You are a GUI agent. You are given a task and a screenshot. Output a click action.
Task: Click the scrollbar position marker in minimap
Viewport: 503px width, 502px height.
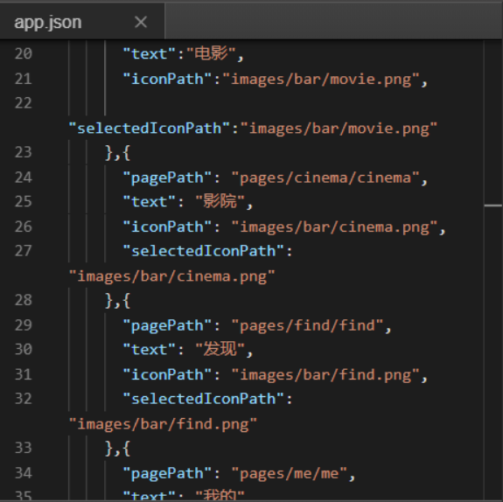pyautogui.click(x=493, y=206)
